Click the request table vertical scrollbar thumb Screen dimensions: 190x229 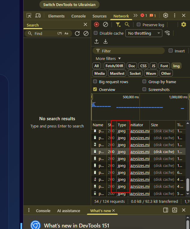coord(188,185)
